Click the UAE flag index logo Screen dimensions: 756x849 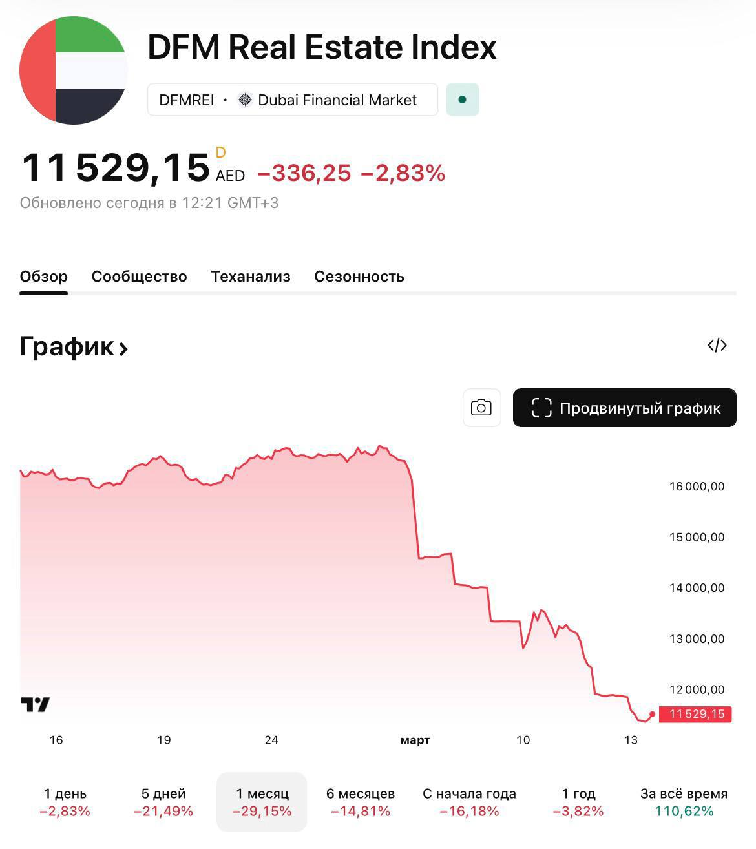[73, 70]
